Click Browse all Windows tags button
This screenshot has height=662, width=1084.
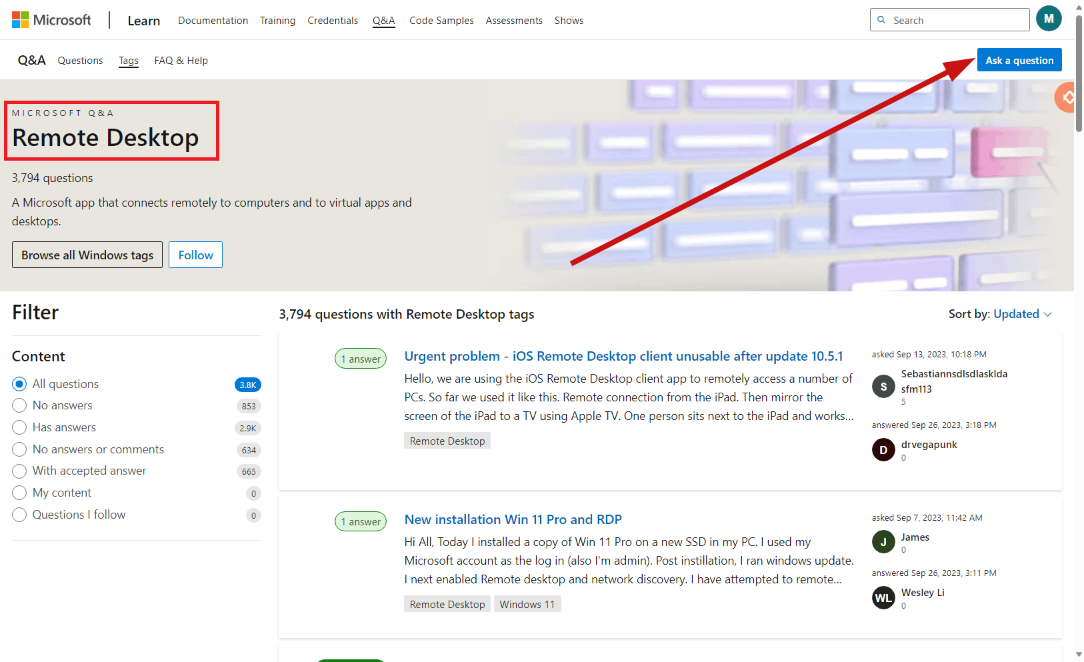coord(87,255)
